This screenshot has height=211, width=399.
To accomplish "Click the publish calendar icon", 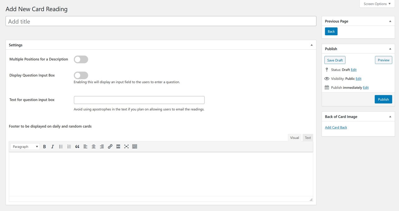I will coord(327,87).
